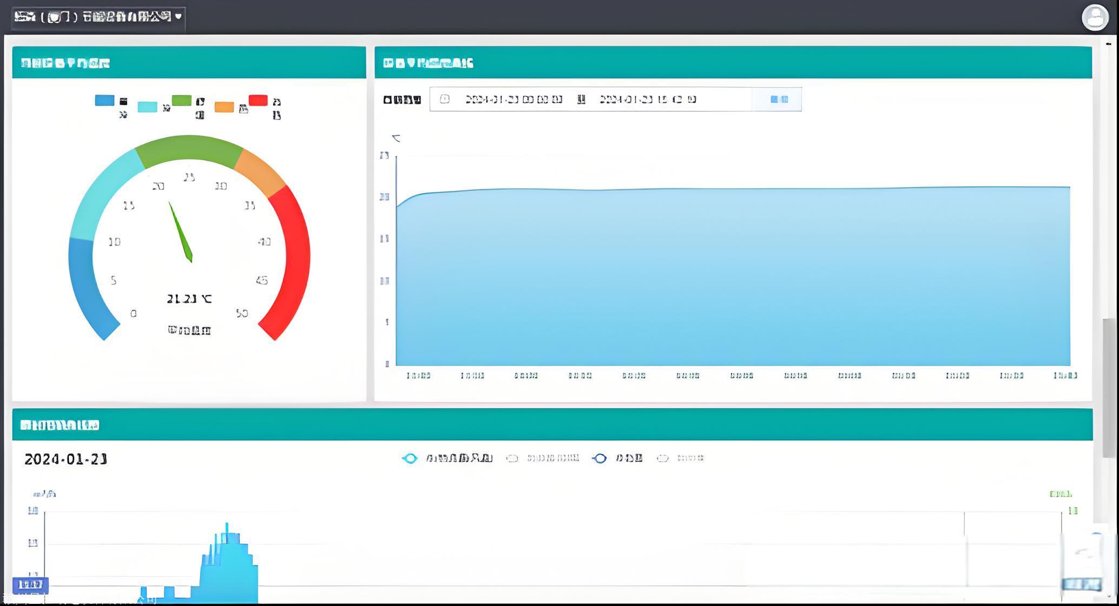This screenshot has width=1119, height=606.
Task: Open the end datetime picker field
Action: pyautogui.click(x=648, y=99)
